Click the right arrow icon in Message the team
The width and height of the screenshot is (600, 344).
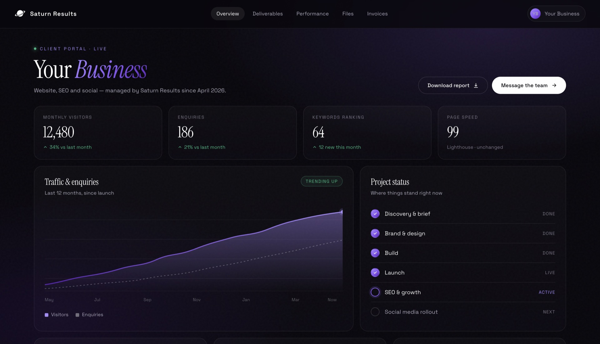click(554, 85)
